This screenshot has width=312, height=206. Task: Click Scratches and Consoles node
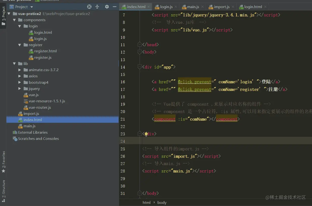pyautogui.click(x=38, y=139)
